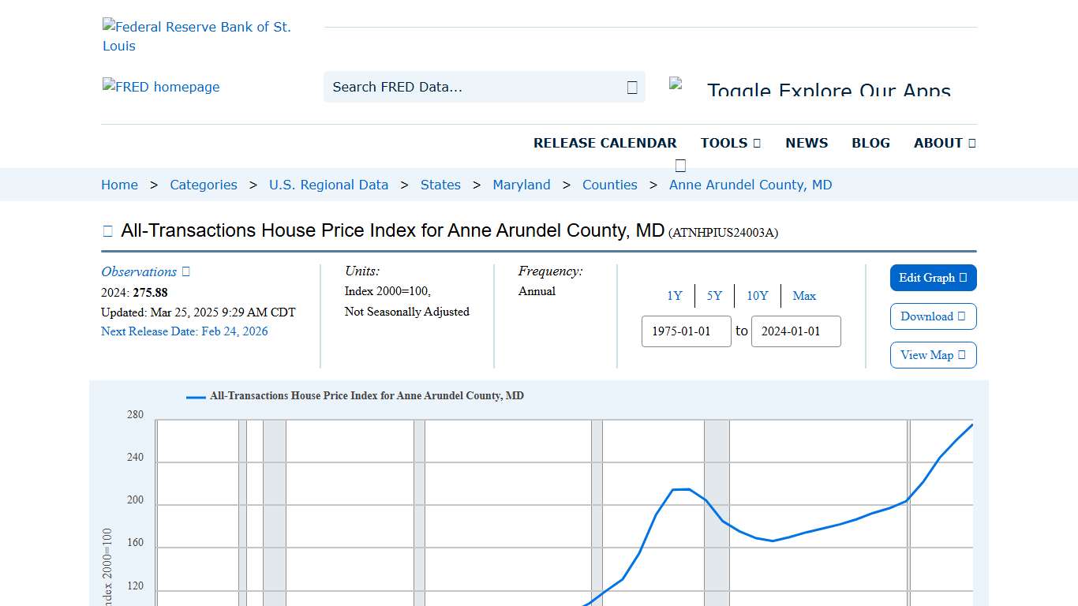Follow the Maryland breadcrumb link
The height and width of the screenshot is (606, 1078).
pos(522,185)
